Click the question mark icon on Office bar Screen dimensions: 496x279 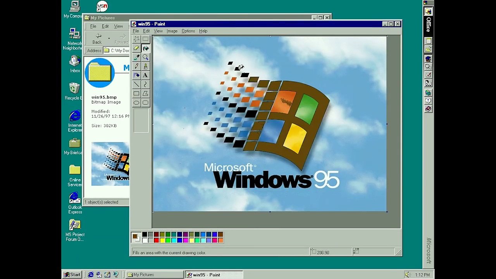click(x=428, y=101)
